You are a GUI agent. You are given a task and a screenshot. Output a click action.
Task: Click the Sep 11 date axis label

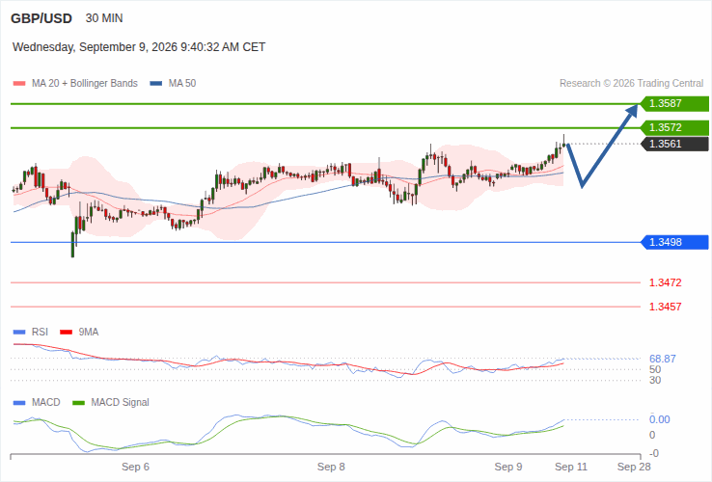point(571,467)
